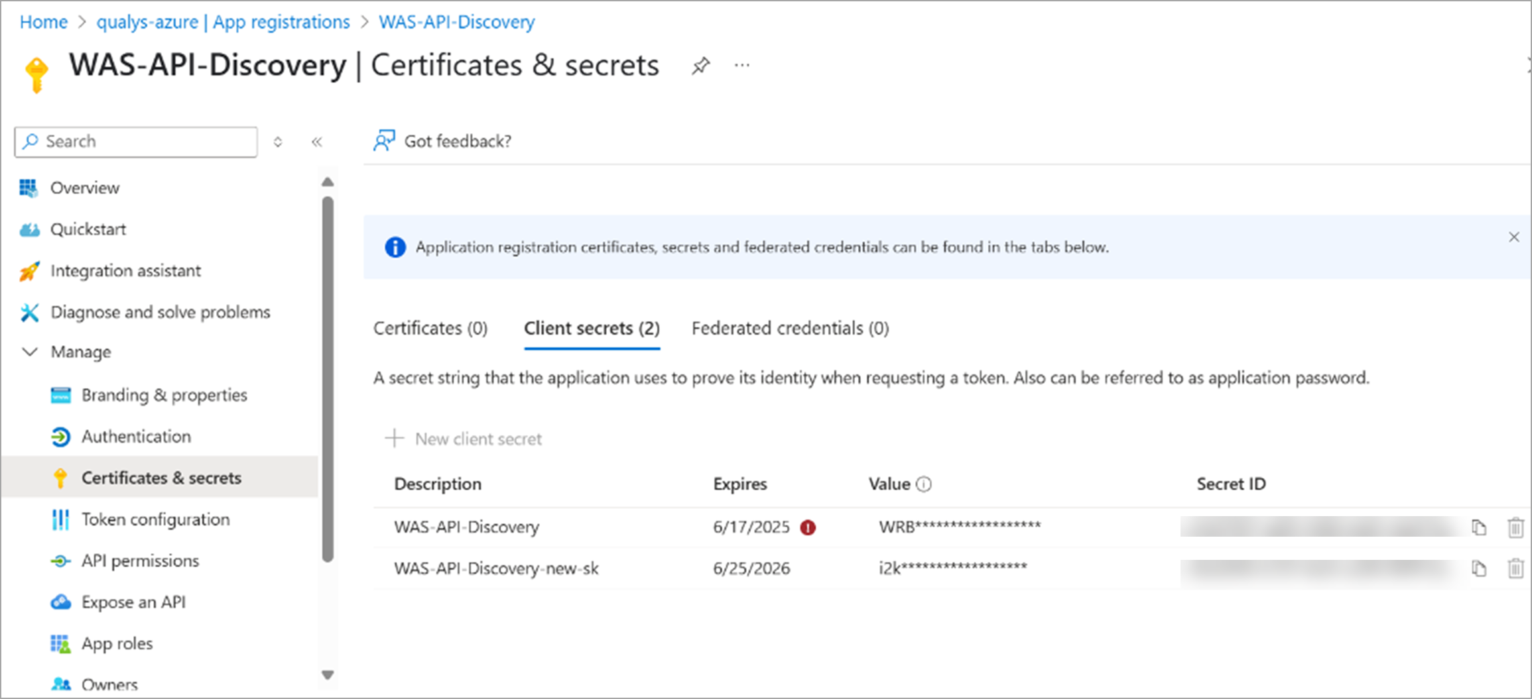Pin the Certificates & secrets page
Image resolution: width=1532 pixels, height=699 pixels.
click(x=700, y=66)
